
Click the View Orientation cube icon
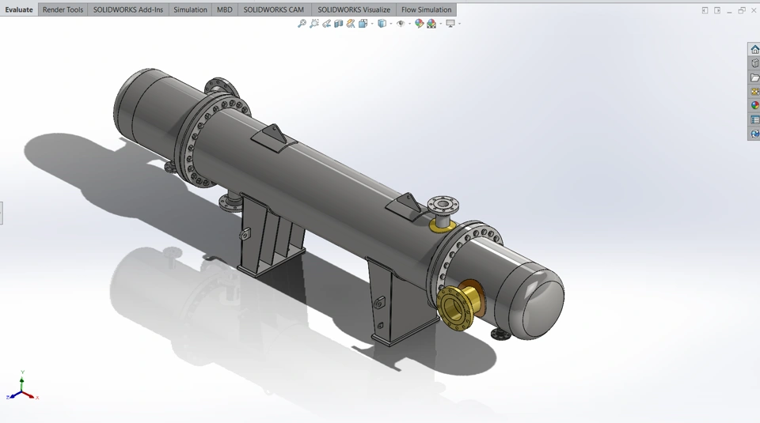pos(363,23)
